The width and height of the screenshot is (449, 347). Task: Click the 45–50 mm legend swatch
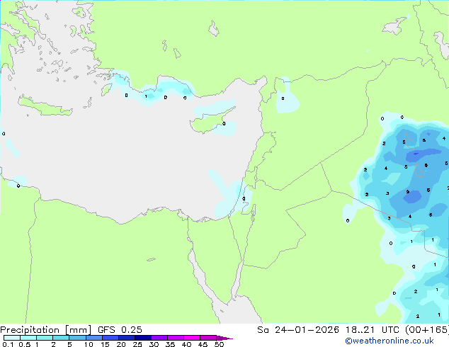208,338
